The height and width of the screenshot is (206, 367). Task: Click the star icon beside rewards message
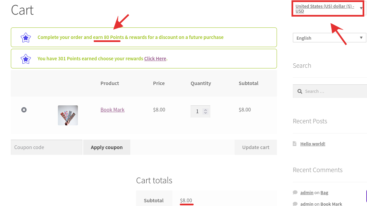click(x=26, y=59)
